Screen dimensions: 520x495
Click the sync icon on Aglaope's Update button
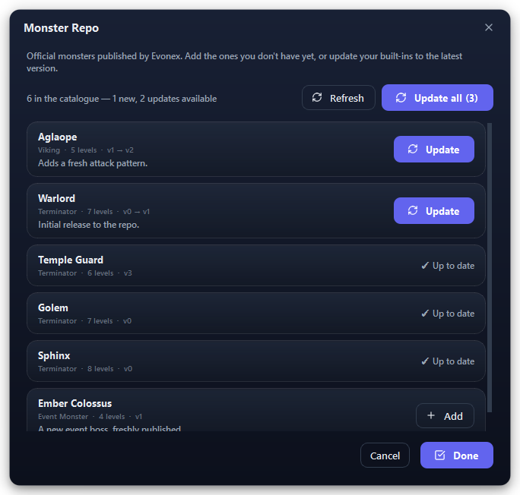[x=413, y=150]
